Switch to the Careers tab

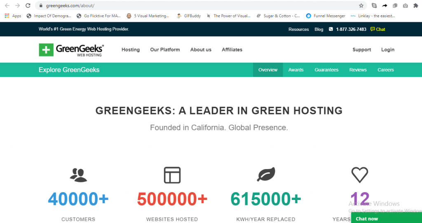[386, 70]
